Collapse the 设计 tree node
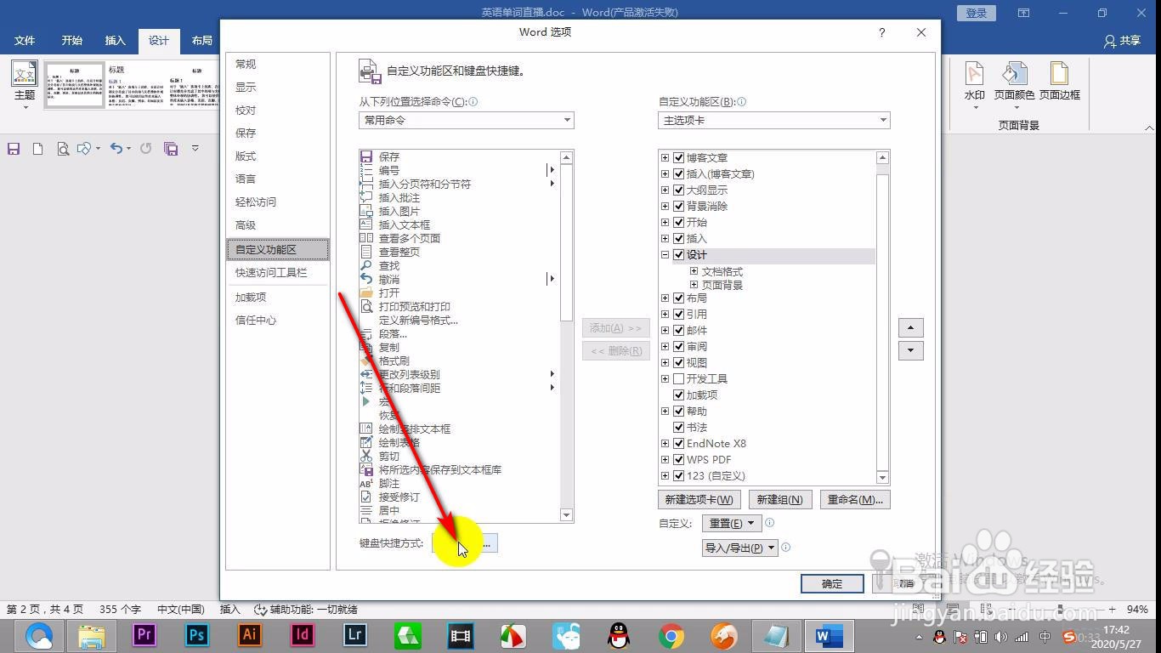This screenshot has width=1161, height=653. tap(665, 254)
